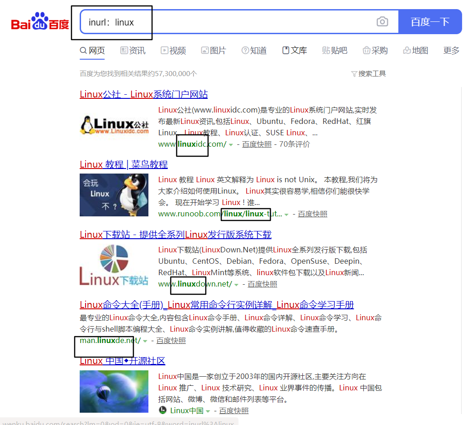The image size is (463, 425).
Task: Click the 百度一下 search button
Action: (x=430, y=21)
